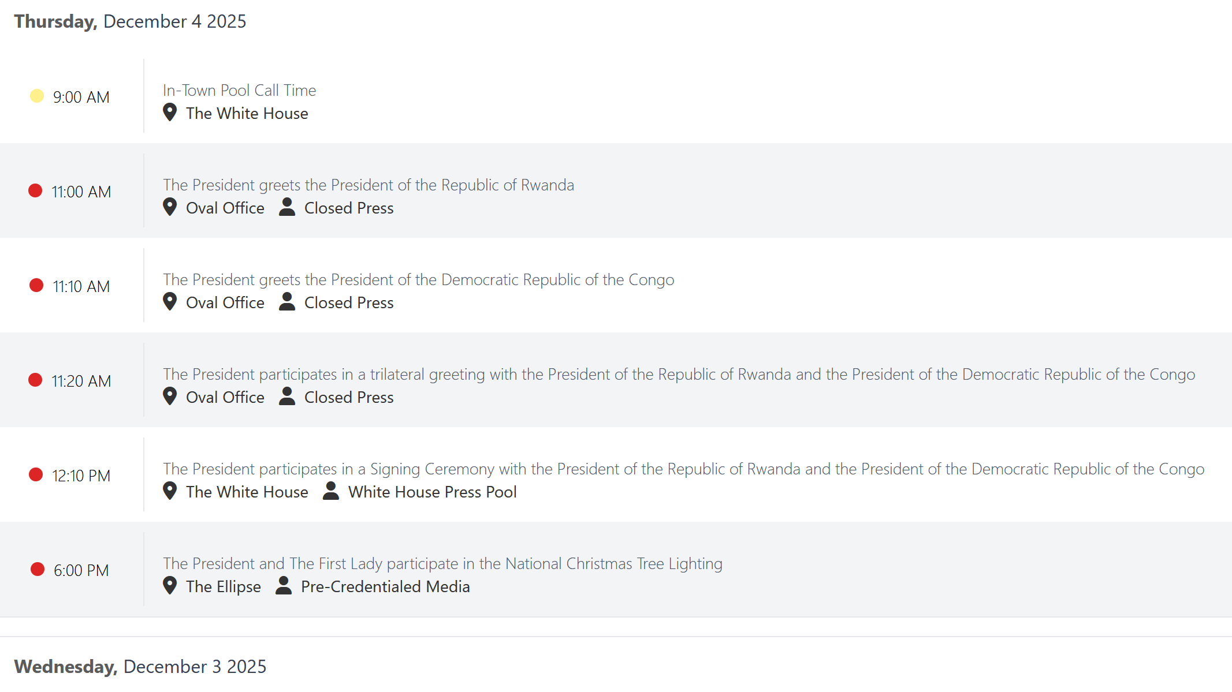The width and height of the screenshot is (1232, 692).
Task: Click the Thursday, December 4 2025 heading
Action: [x=130, y=21]
